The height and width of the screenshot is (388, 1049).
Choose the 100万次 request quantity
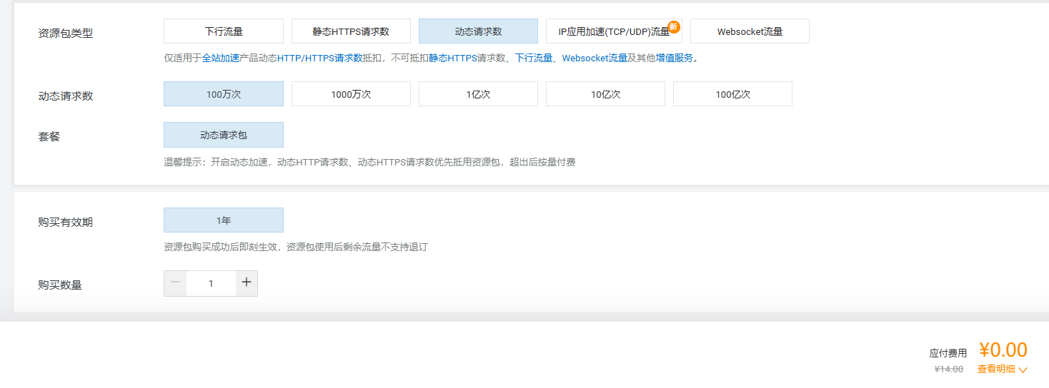(x=223, y=94)
